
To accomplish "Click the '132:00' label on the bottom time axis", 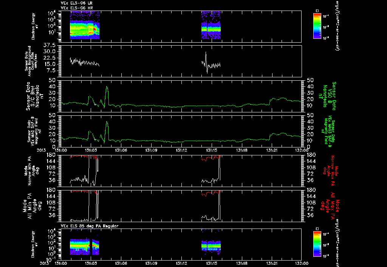I will coord(301,263).
